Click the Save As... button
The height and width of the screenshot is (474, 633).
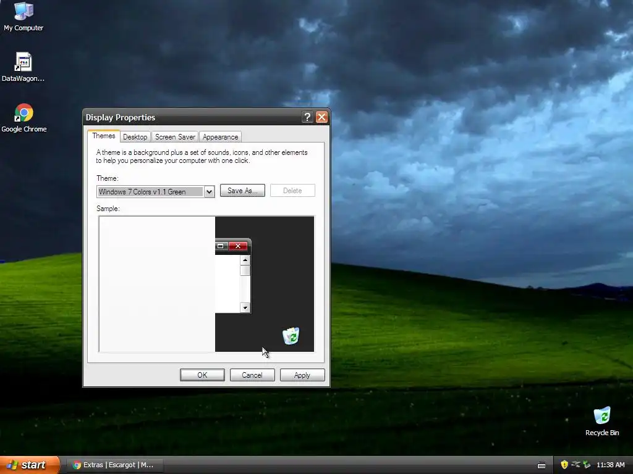(242, 191)
